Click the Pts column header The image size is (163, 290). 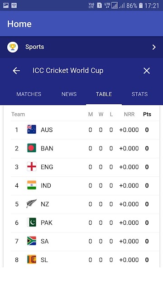point(147,114)
